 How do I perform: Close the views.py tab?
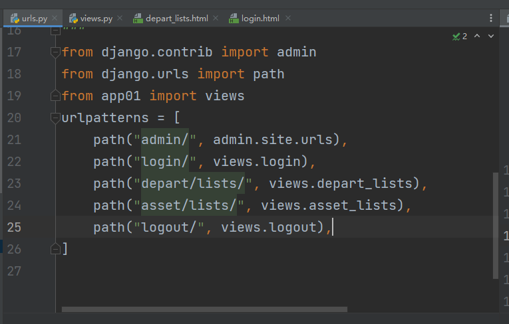pyautogui.click(x=120, y=19)
